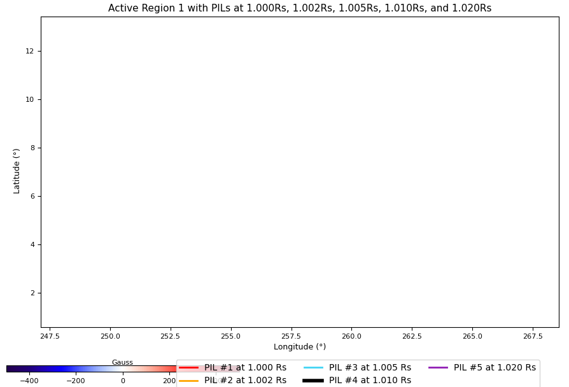Click the 12 latitude tick label
This screenshot has width=569, height=387.
pyautogui.click(x=30, y=51)
